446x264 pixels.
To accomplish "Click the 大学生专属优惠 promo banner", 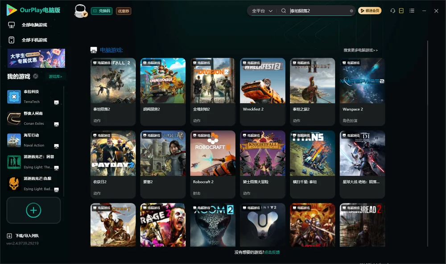I will pyautogui.click(x=36, y=58).
